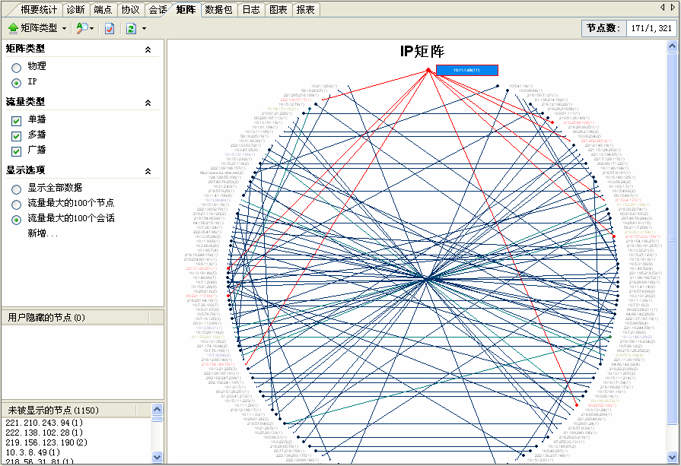Click the up arrow of the hidden nodes list scrollbar
This screenshot has height=466, width=681.
tap(158, 411)
